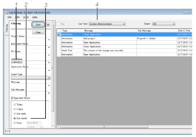196x137 pixels.
Task: Sort by the Message column header
Action: 110,31
